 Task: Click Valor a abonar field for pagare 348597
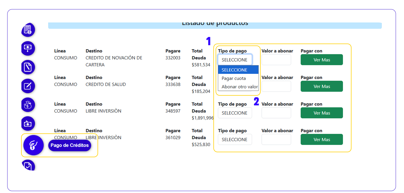pyautogui.click(x=276, y=113)
